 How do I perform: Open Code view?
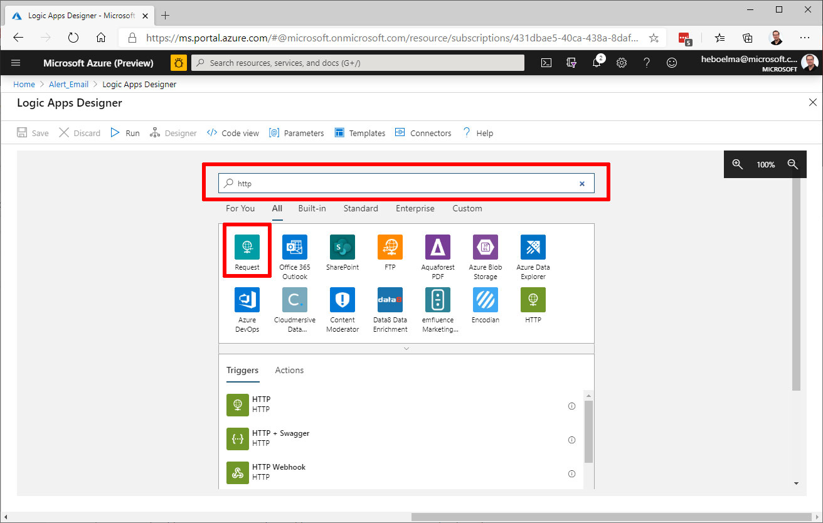233,133
